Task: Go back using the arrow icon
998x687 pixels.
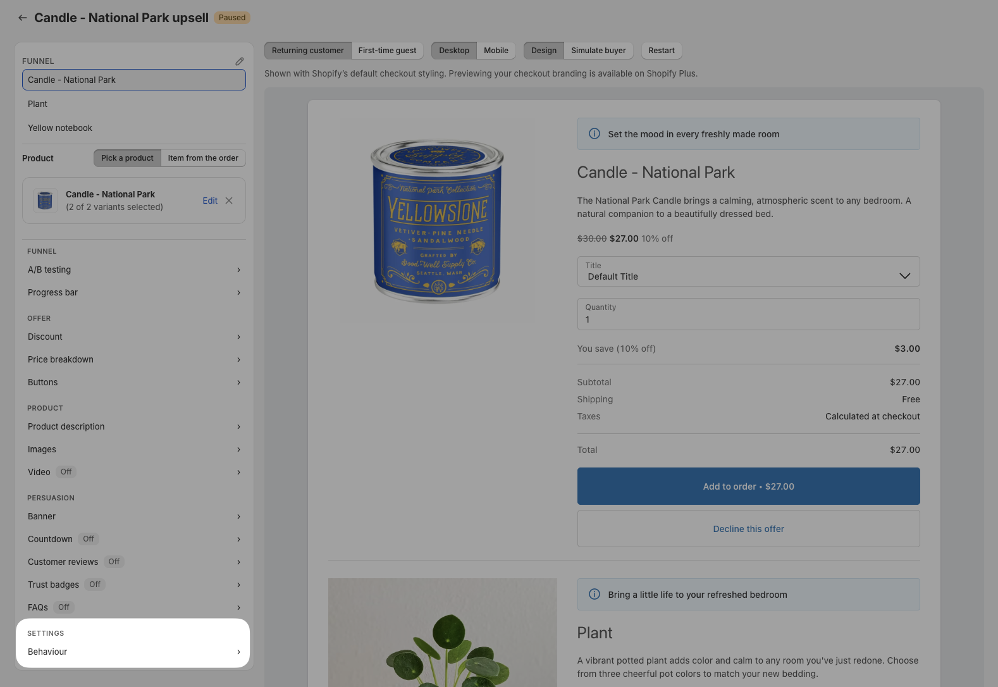Action: pyautogui.click(x=23, y=18)
